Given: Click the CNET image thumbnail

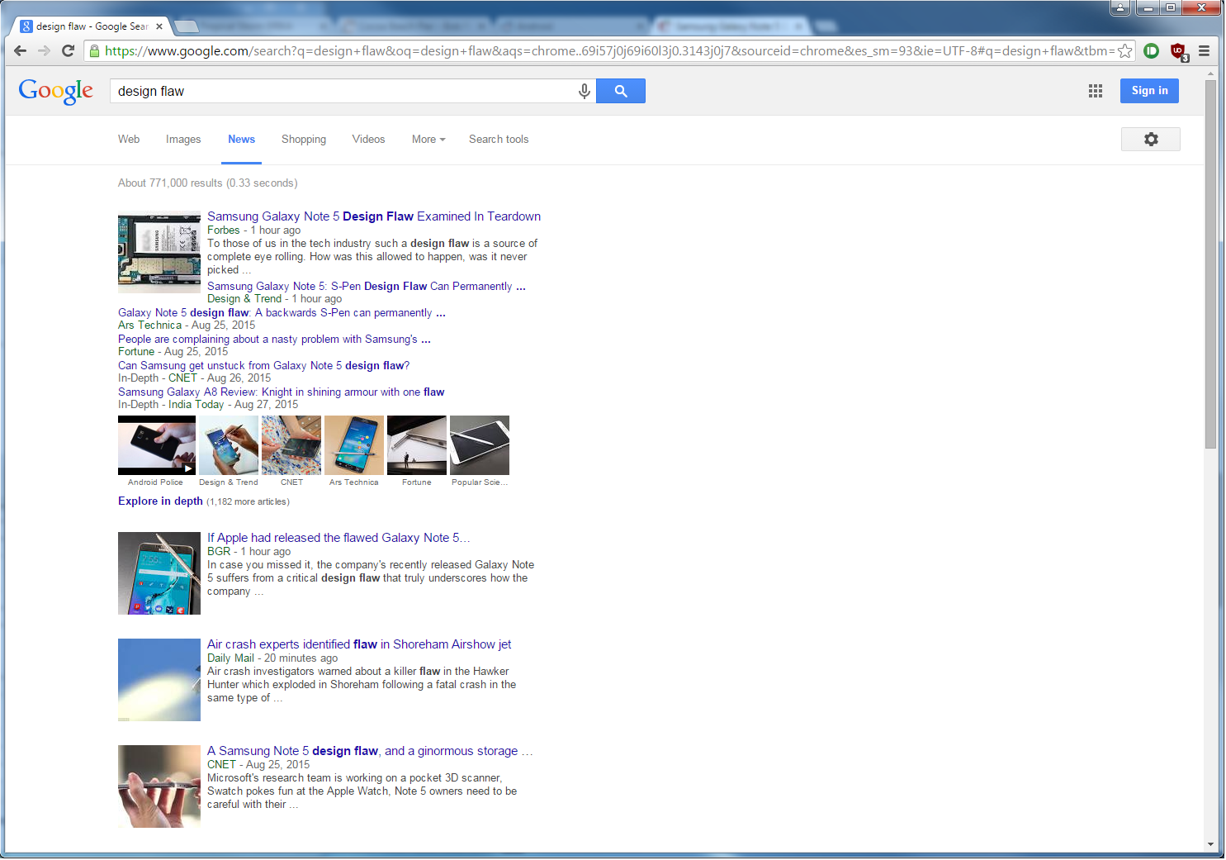Looking at the screenshot, I should click(291, 445).
